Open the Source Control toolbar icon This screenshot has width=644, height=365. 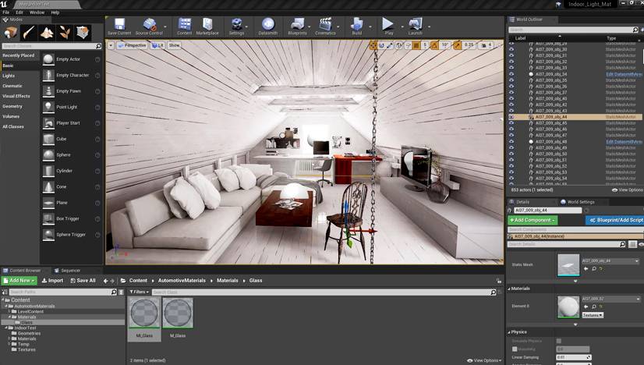coord(149,24)
